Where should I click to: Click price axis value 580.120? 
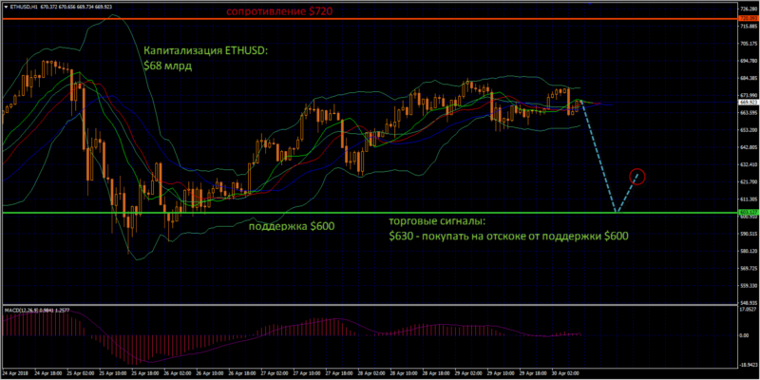(749, 251)
